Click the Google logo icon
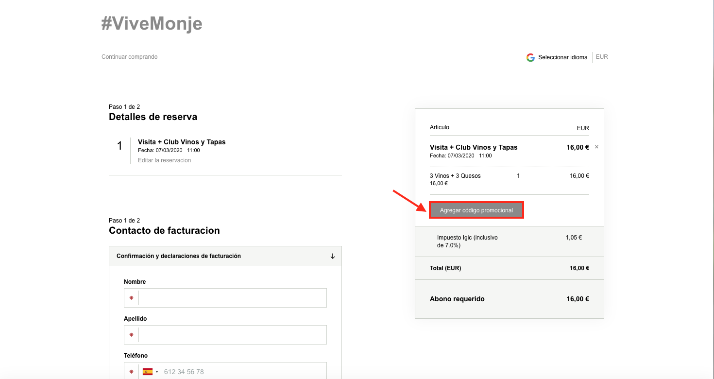This screenshot has height=379, width=714. pos(530,57)
